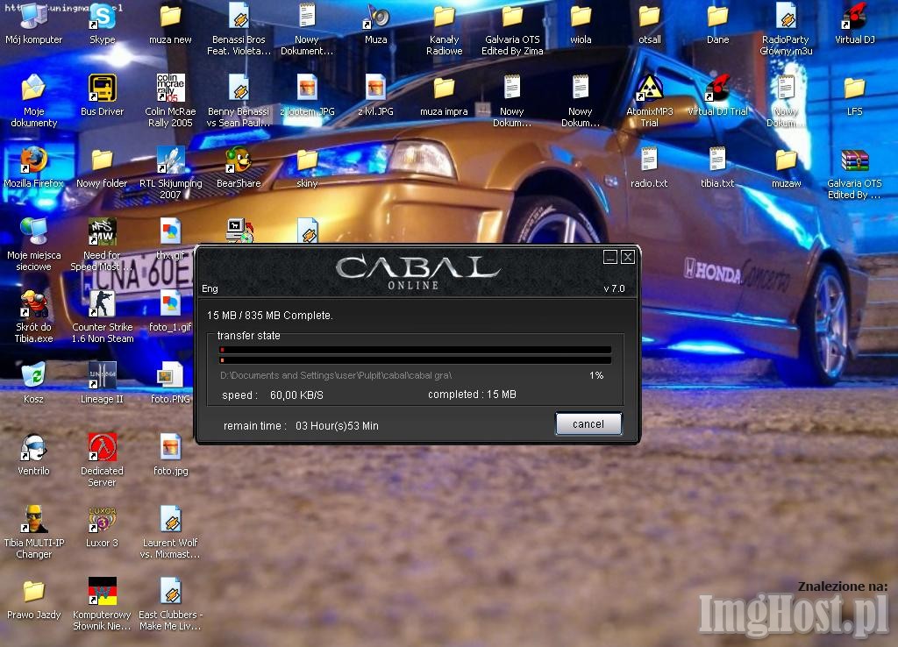Open the Mój komputer desktop icon
Viewport: 898px width, 647px height.
coord(34,18)
